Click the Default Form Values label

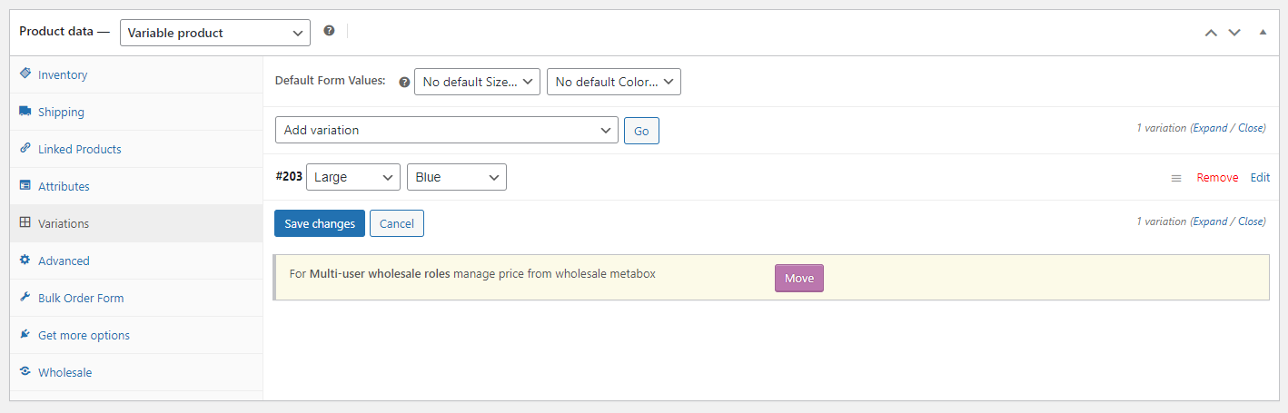pos(331,81)
